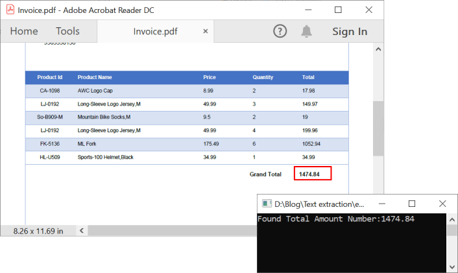The image size is (458, 273).
Task: Close the Invoice.pdf document tab
Action: [206, 31]
